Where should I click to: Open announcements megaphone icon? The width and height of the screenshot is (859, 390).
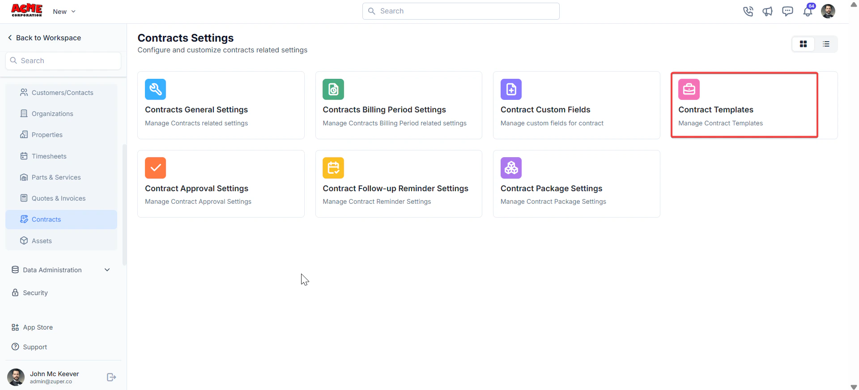768,11
